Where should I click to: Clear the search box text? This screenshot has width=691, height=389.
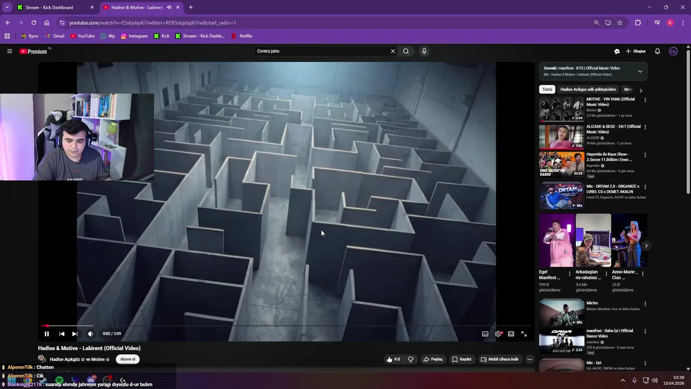click(393, 51)
